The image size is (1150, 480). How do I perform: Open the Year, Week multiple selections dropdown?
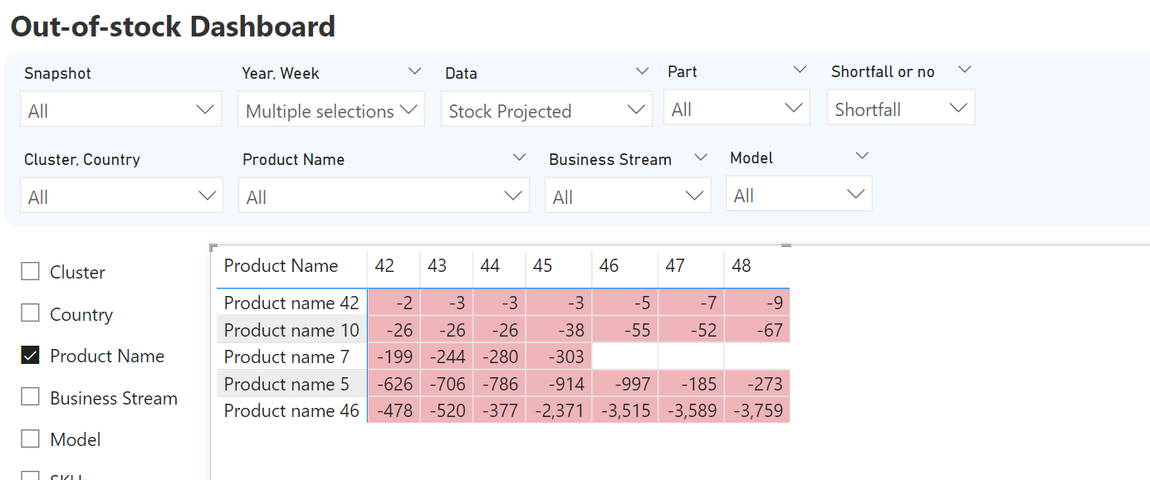(x=330, y=109)
